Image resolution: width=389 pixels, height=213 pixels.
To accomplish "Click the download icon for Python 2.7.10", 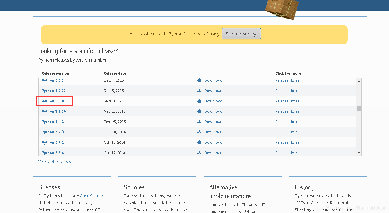I will click(199, 111).
